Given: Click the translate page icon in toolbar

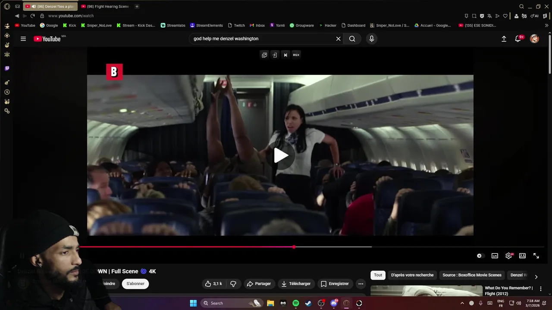Looking at the screenshot, I should coord(489,16).
